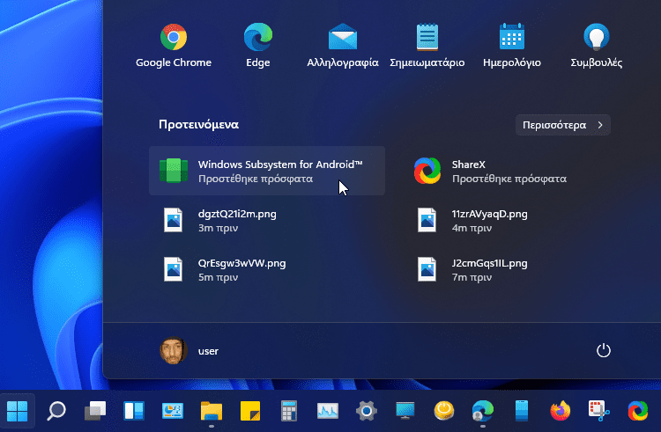
Task: Click the user account profile button
Action: click(189, 350)
